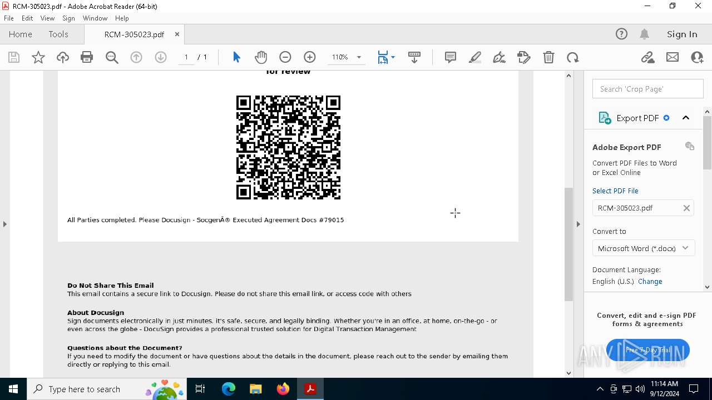Zoom in with plus icon
The width and height of the screenshot is (712, 400).
310,57
